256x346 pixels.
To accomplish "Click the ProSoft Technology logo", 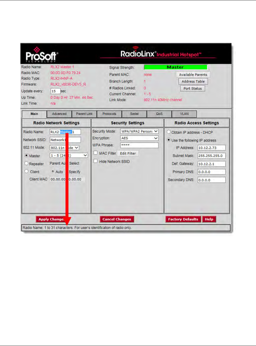I will click(42, 54).
